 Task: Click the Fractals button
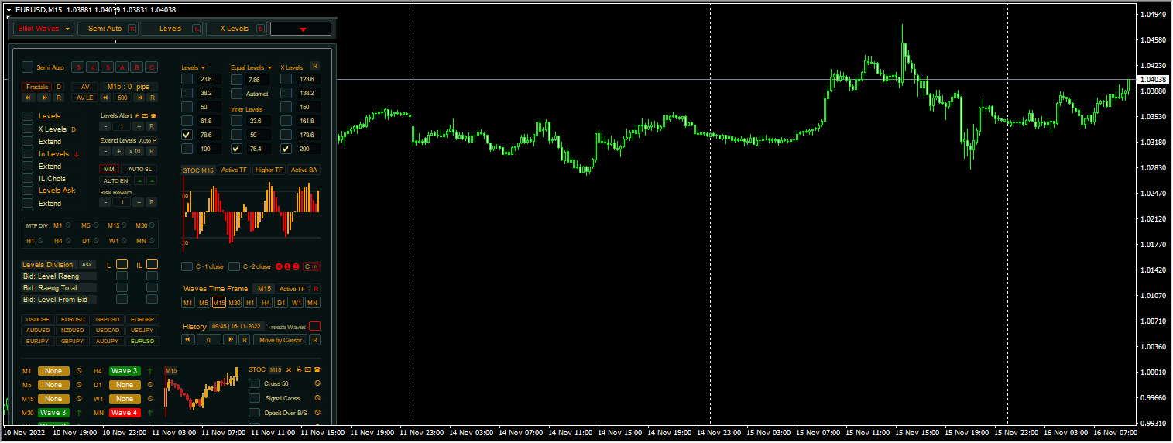[x=36, y=87]
